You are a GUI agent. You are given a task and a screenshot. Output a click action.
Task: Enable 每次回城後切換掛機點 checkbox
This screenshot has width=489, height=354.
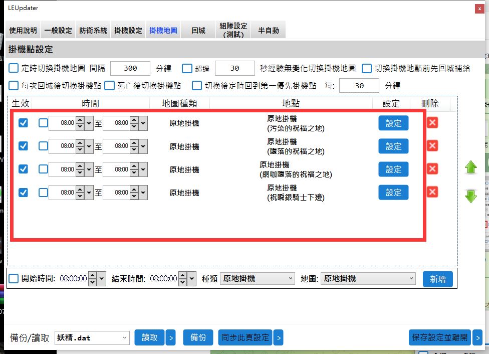click(14, 86)
